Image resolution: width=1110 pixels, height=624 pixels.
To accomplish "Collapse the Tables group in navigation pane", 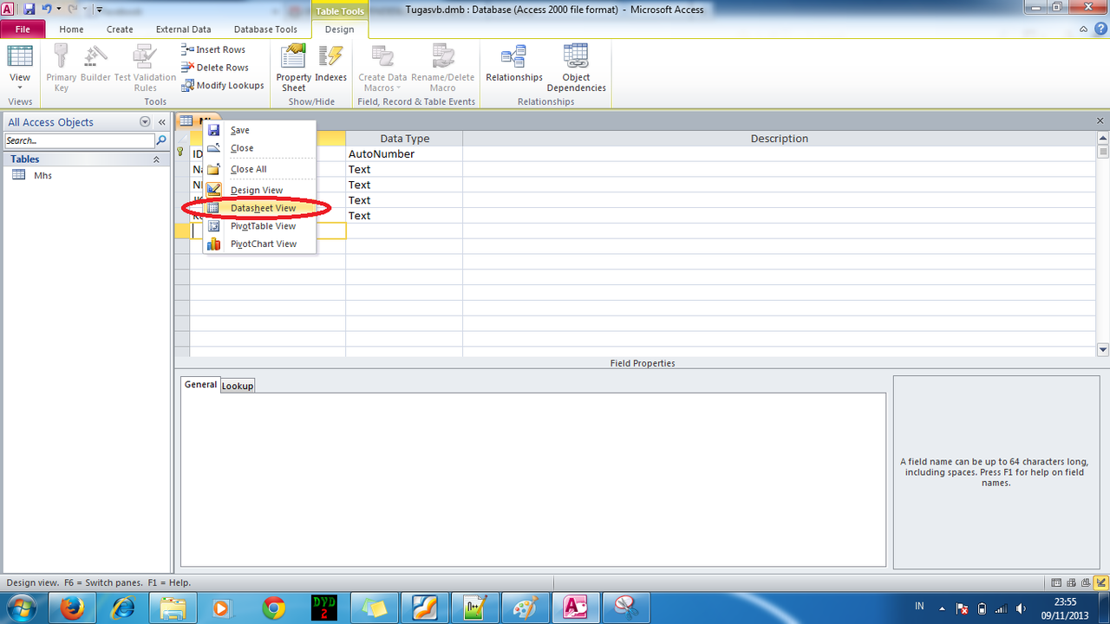I will [156, 159].
